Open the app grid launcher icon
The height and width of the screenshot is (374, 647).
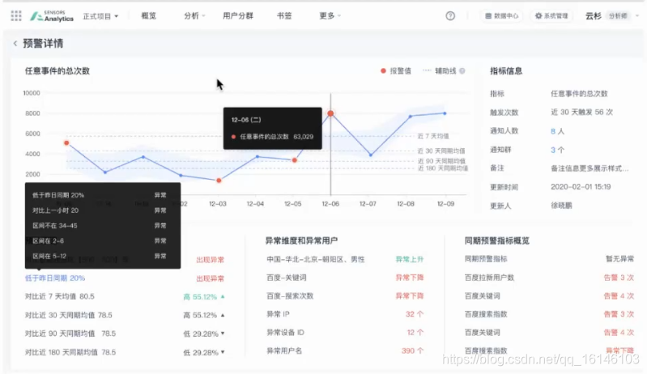[x=16, y=16]
